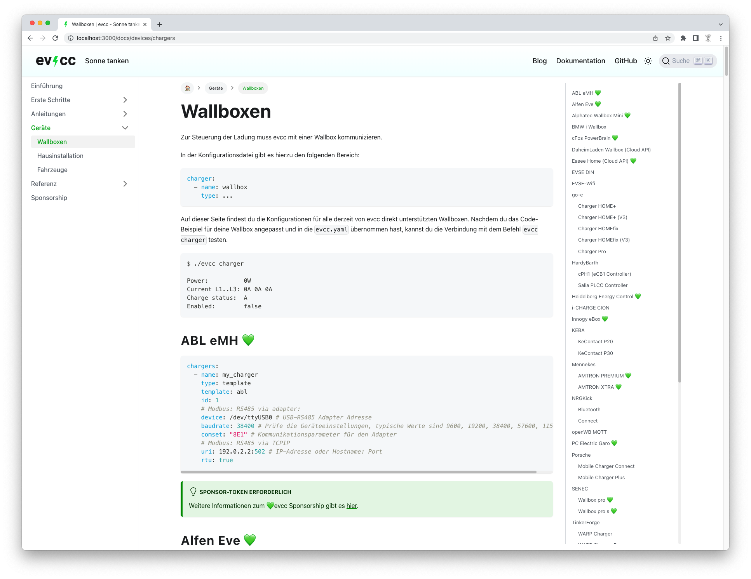The height and width of the screenshot is (579, 751).
Task: Jump to Wallbox pro s entry
Action: (598, 511)
